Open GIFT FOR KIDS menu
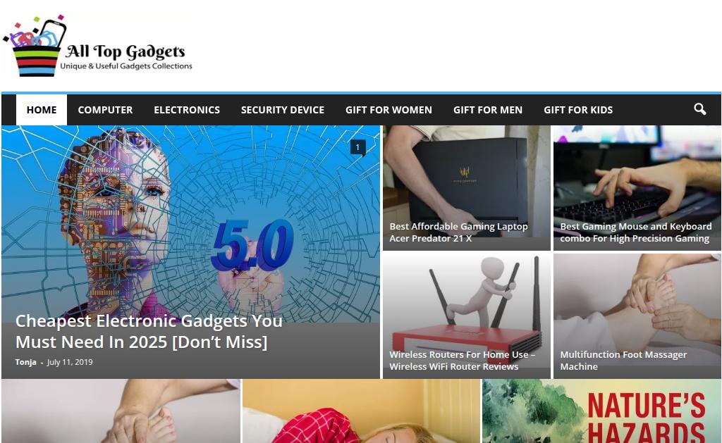 tap(578, 110)
